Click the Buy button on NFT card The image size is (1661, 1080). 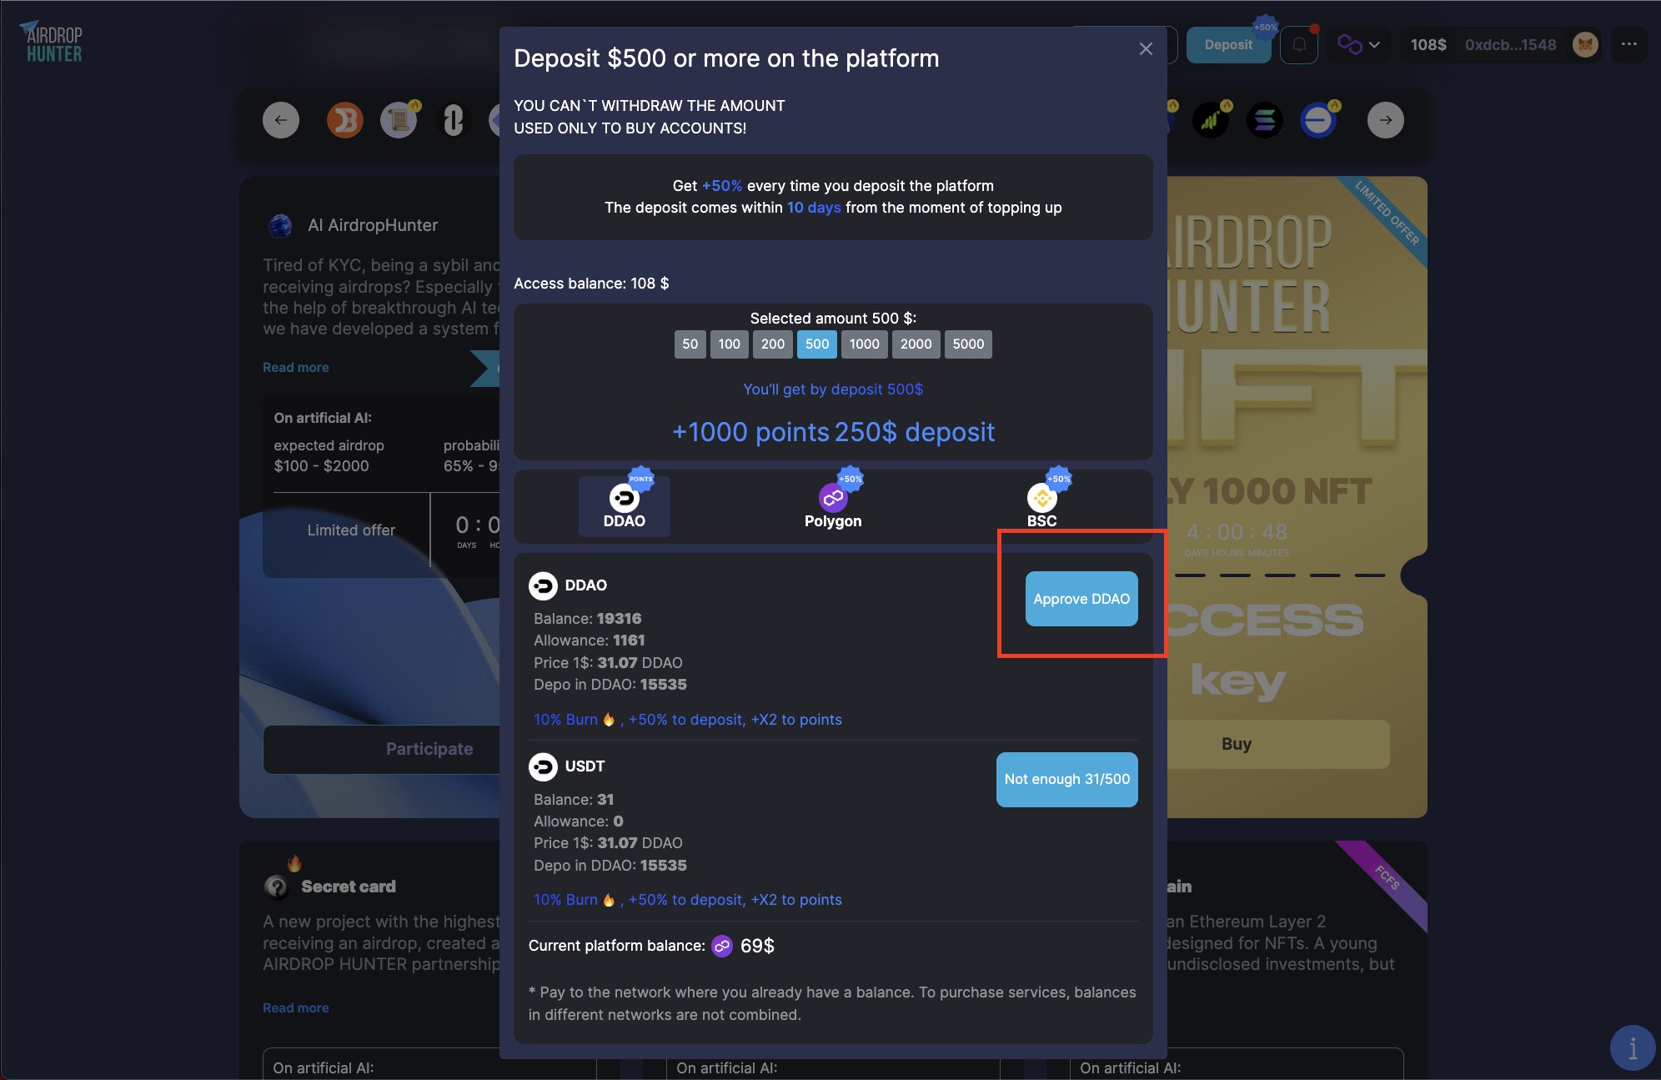pos(1237,744)
